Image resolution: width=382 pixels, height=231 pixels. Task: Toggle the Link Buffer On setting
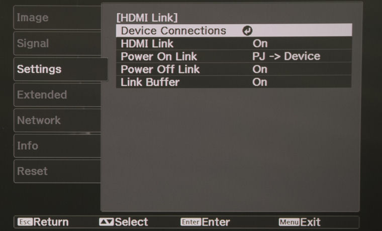[260, 82]
